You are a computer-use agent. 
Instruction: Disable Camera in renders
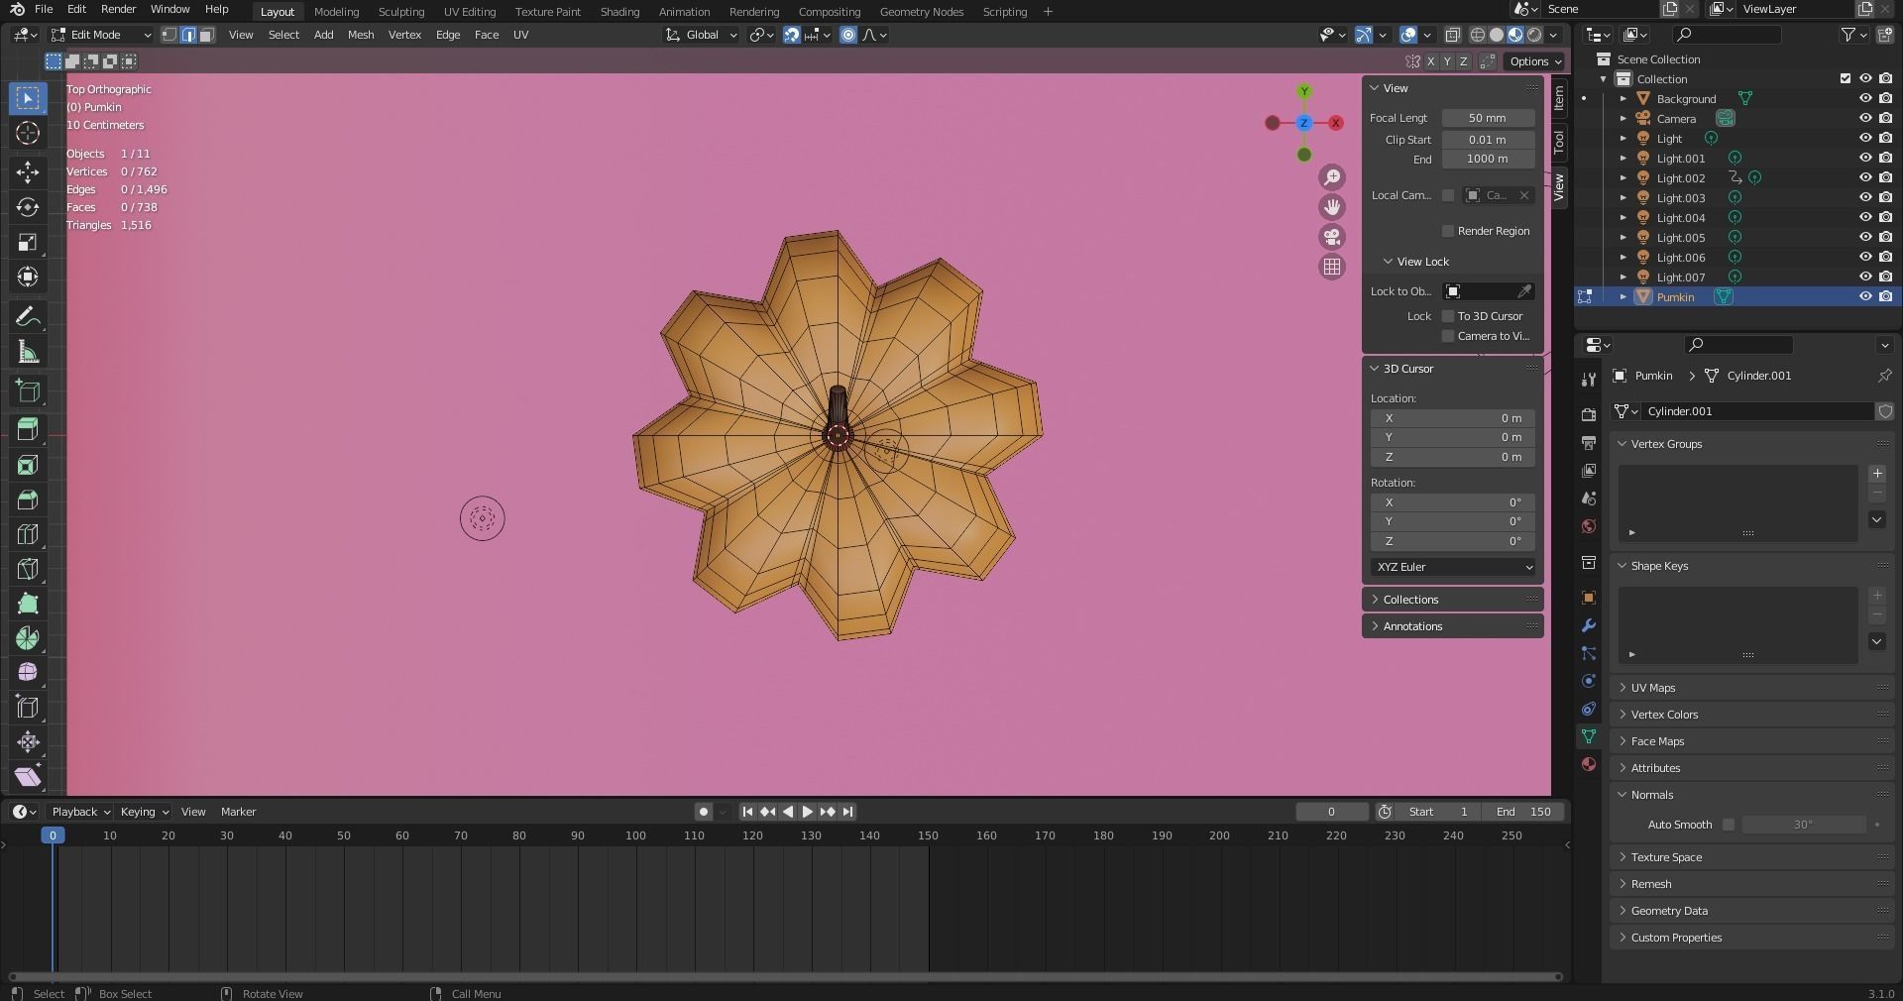[1885, 118]
